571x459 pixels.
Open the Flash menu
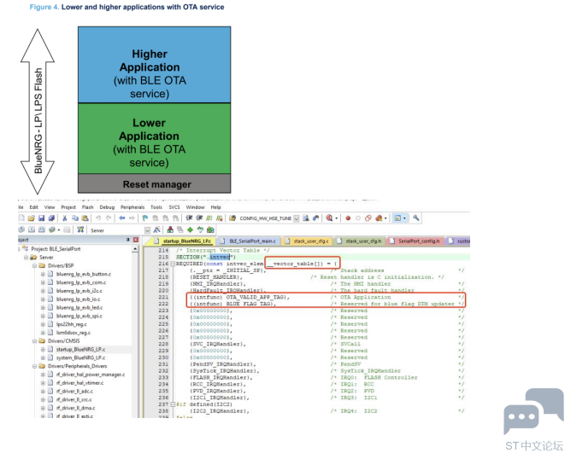coord(88,207)
